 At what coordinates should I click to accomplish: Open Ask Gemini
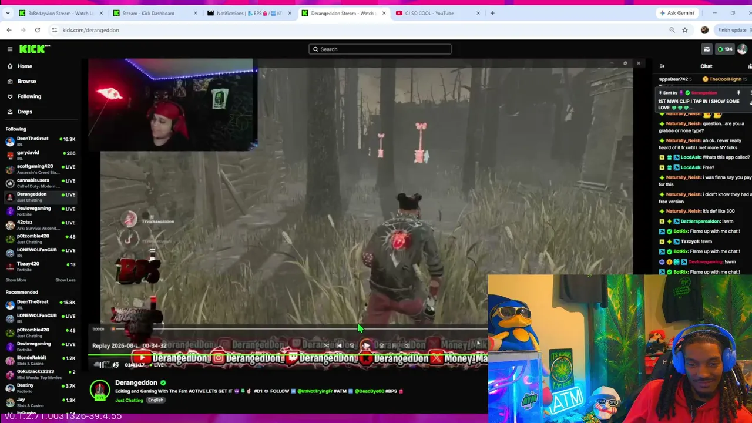[x=677, y=13]
